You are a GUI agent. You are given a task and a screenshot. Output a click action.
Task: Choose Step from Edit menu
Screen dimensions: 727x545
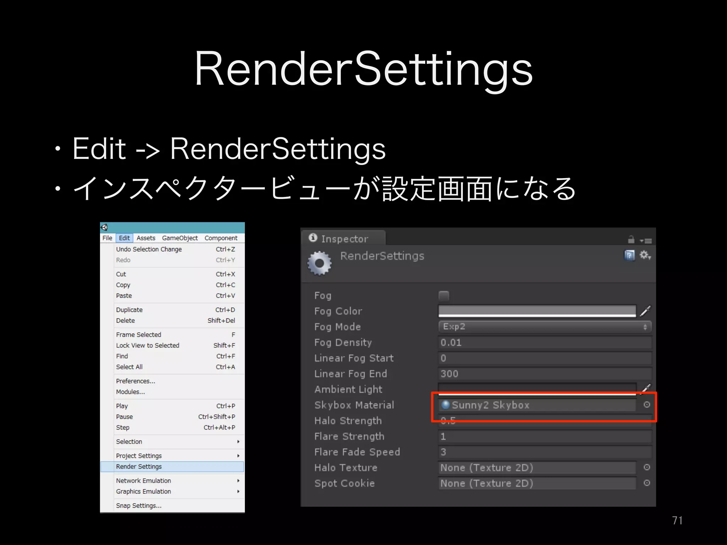(173, 427)
